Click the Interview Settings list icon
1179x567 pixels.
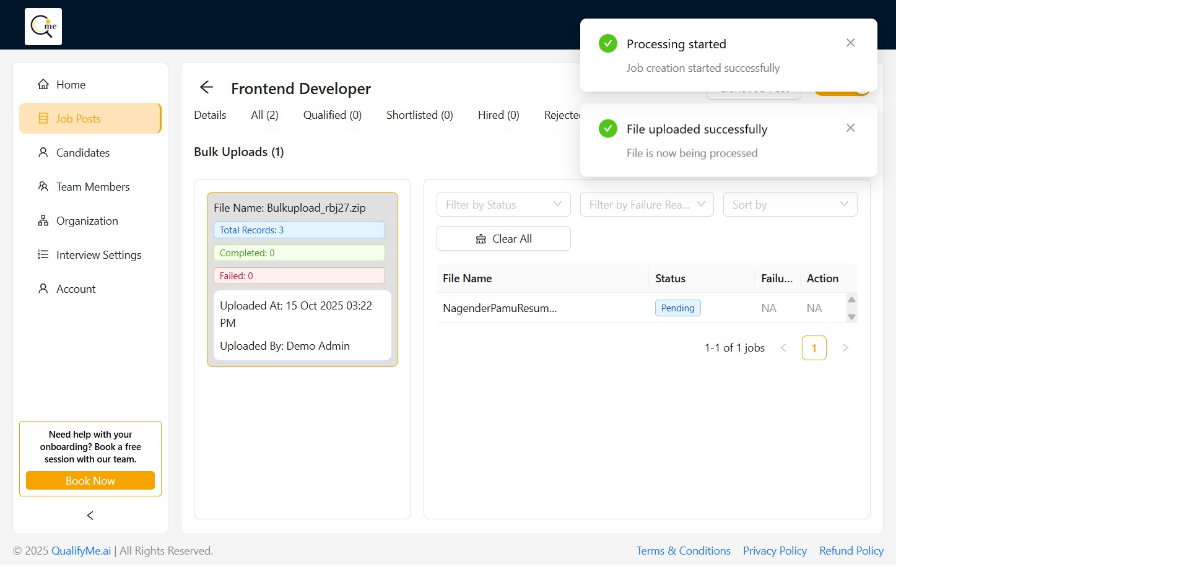[x=43, y=255]
